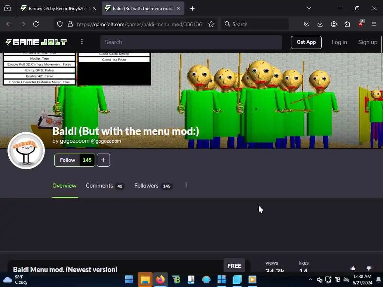Bookmark this page with star icon
Viewport: 383px width, 287px height.
[211, 24]
